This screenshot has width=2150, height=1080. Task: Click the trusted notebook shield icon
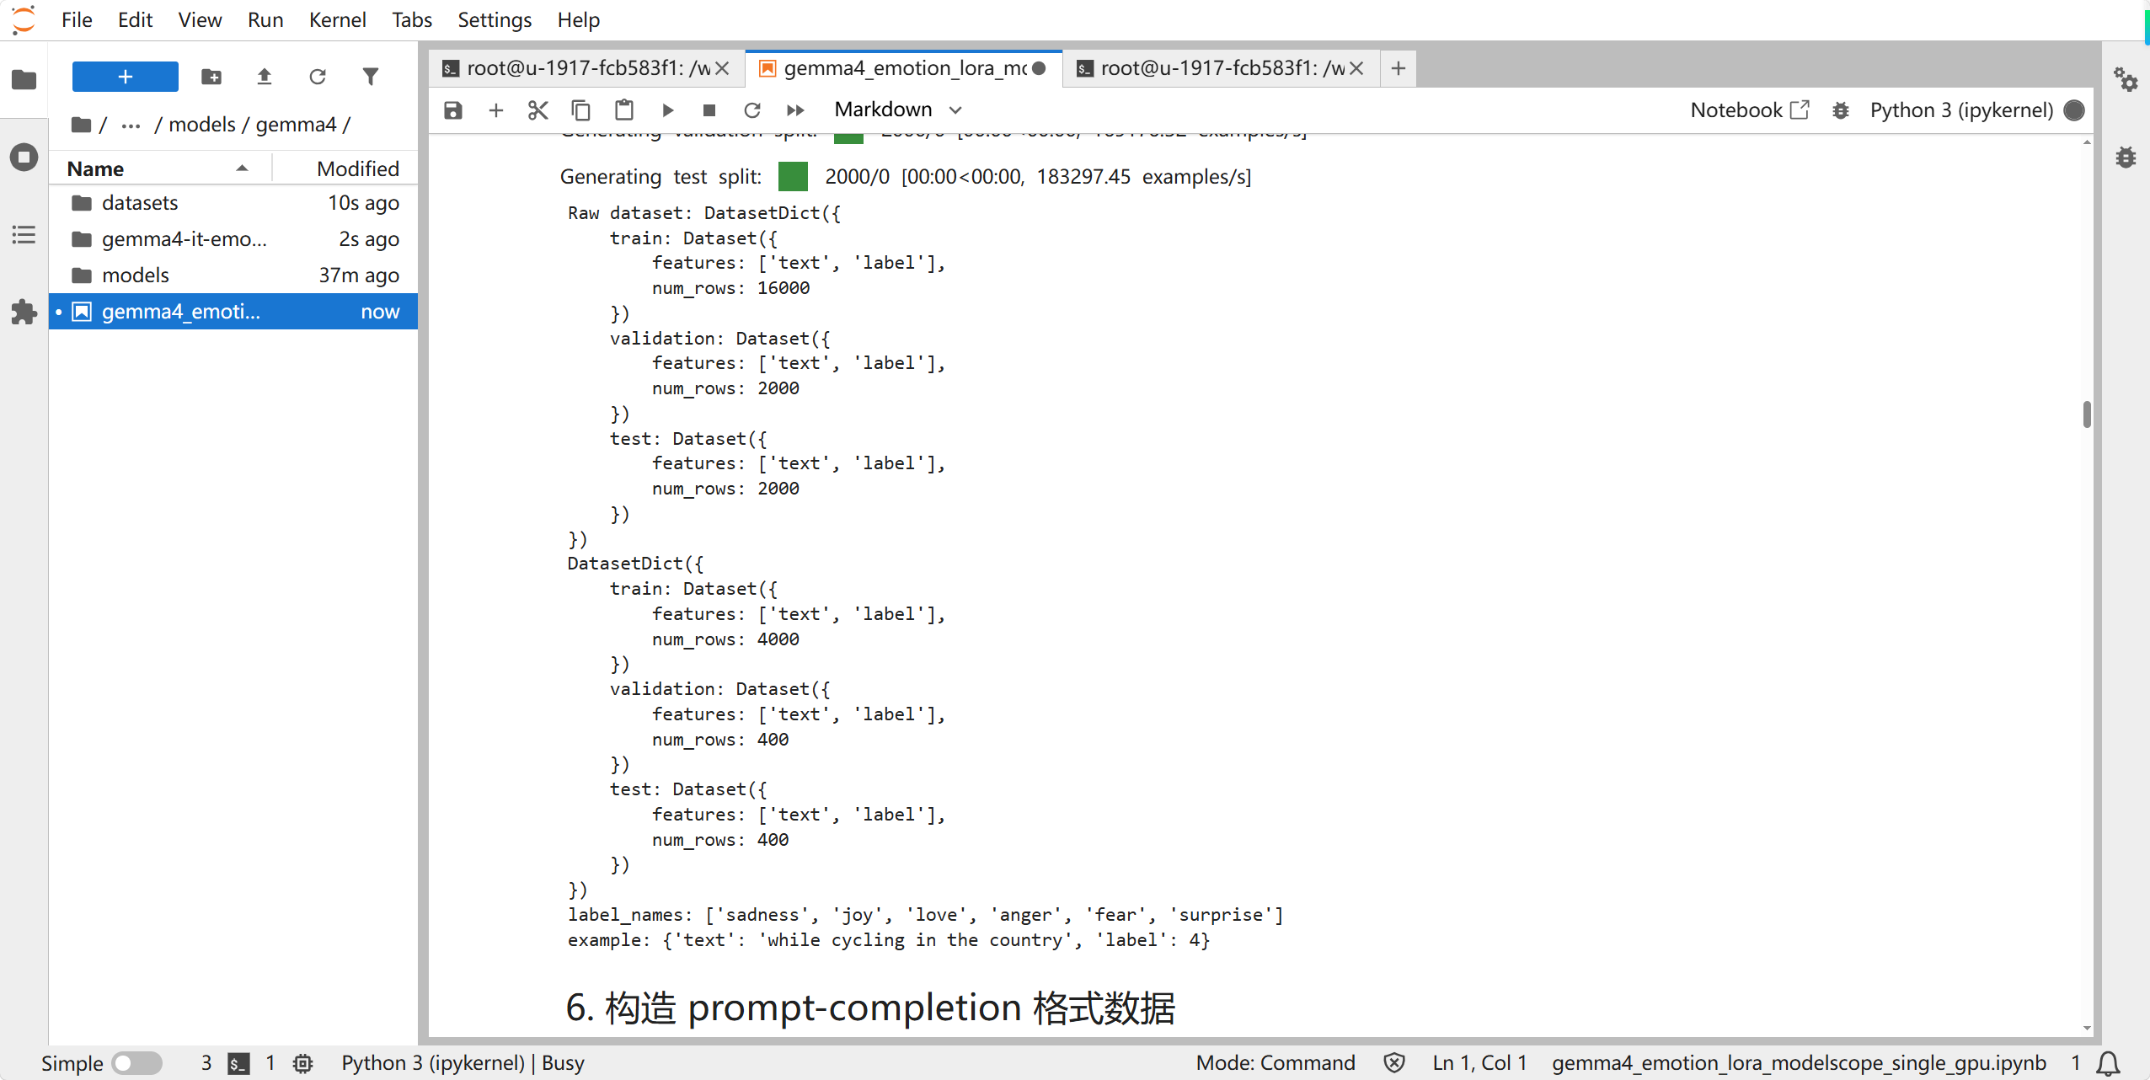pos(1394,1063)
